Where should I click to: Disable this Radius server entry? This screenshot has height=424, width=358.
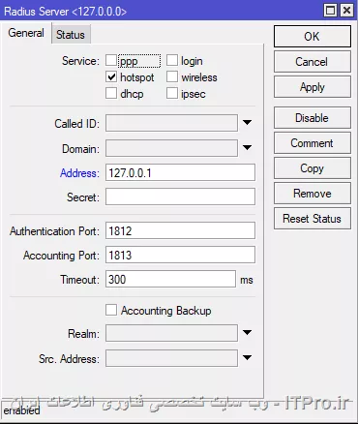pos(313,118)
